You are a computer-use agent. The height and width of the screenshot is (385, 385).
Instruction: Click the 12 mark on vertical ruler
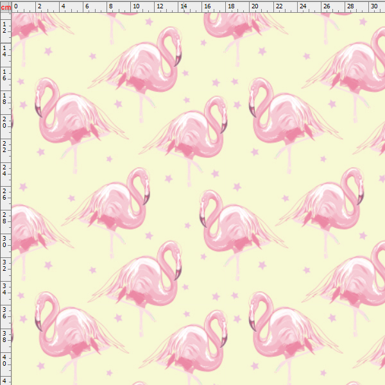(x=4, y=28)
